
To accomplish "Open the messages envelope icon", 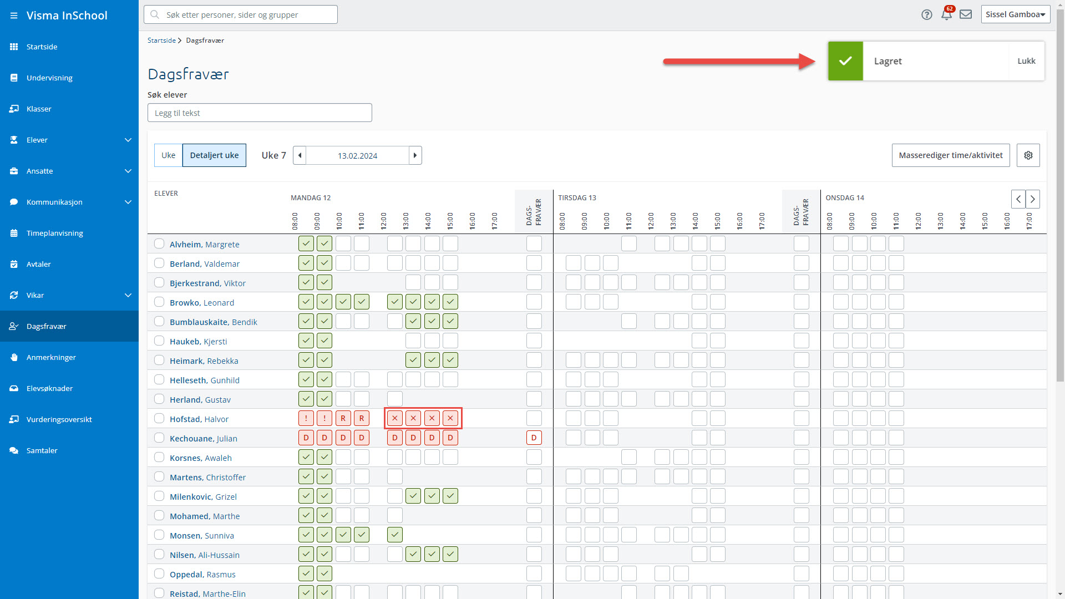I will 966,14.
